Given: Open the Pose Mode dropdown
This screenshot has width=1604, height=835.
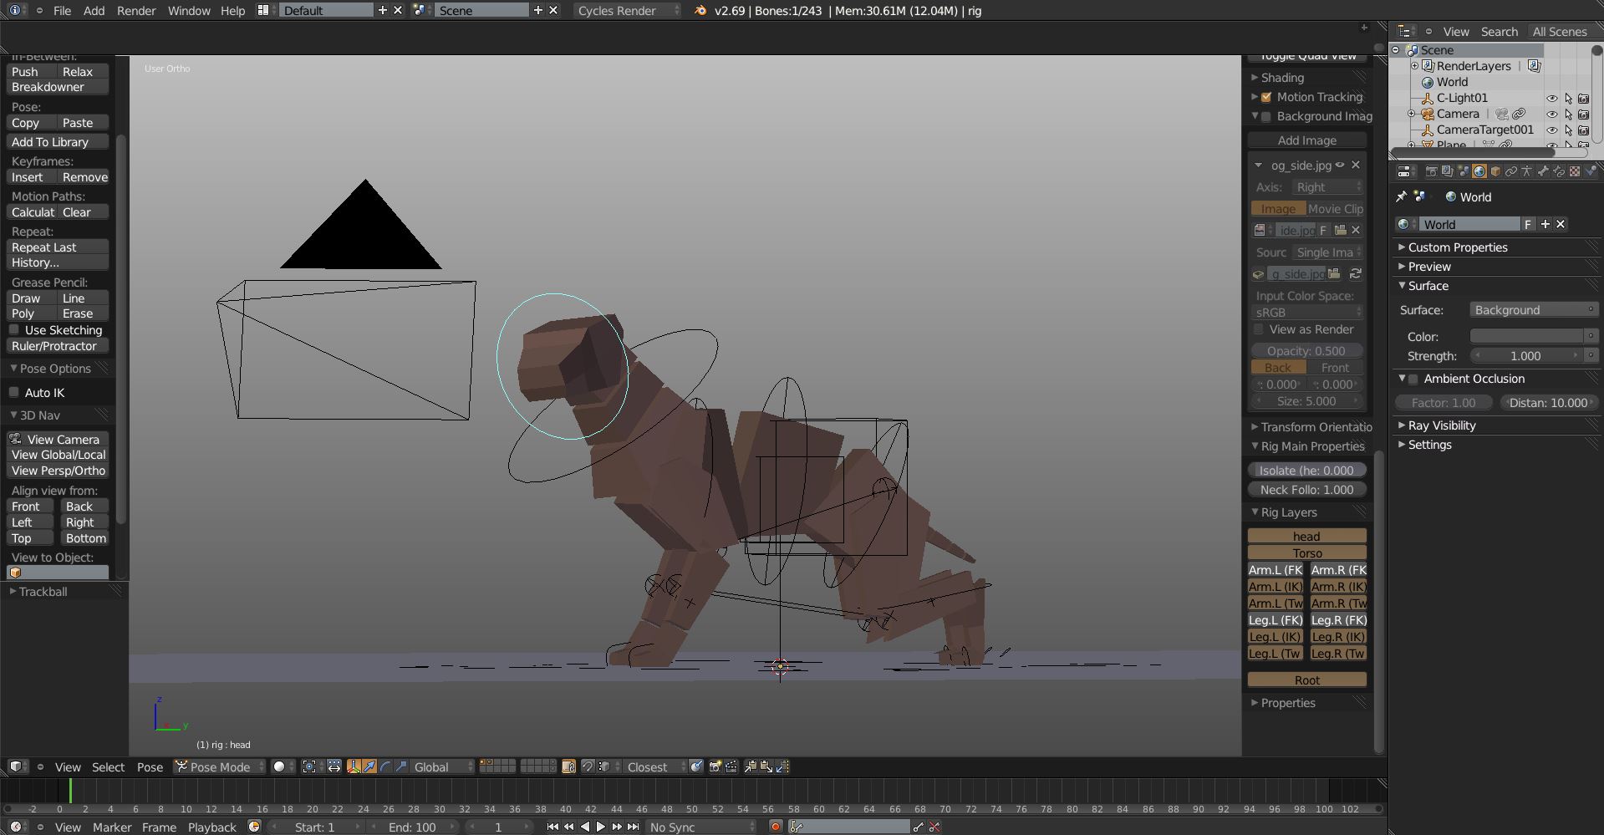Looking at the screenshot, I should pyautogui.click(x=220, y=766).
